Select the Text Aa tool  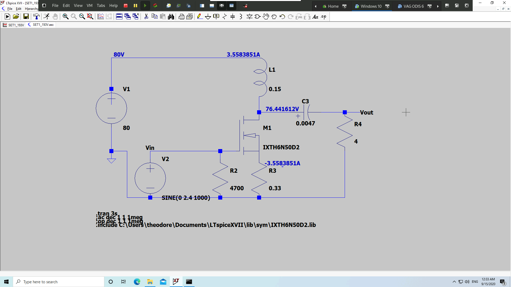[315, 17]
